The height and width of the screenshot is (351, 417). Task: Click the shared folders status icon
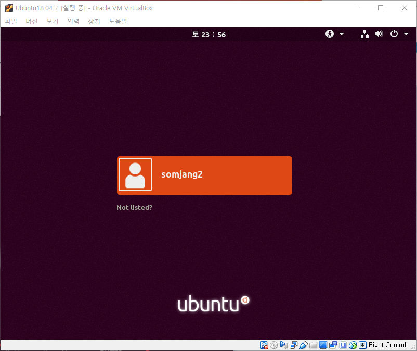click(313, 345)
